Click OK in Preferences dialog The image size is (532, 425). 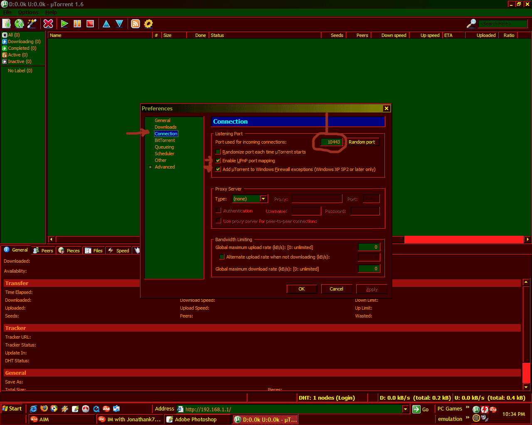[302, 289]
